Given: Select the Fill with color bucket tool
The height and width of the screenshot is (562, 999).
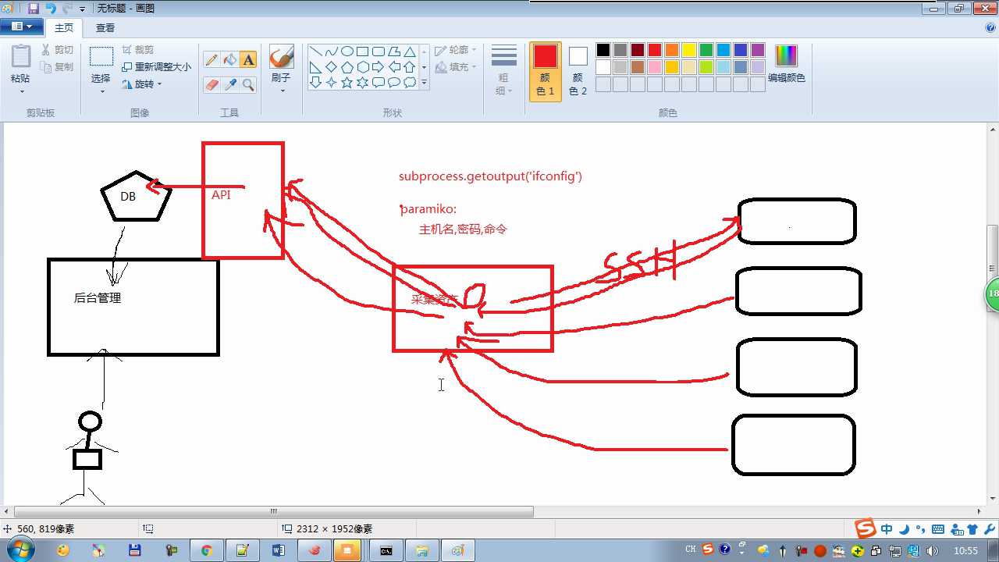Looking at the screenshot, I should pyautogui.click(x=230, y=60).
